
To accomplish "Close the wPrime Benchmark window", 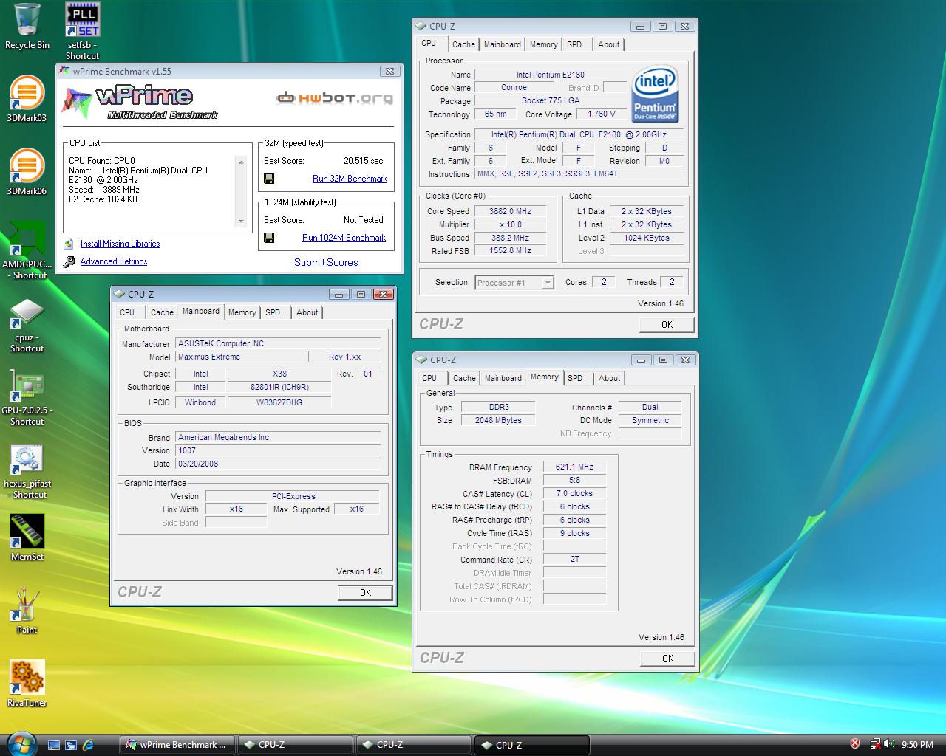I will (x=390, y=71).
